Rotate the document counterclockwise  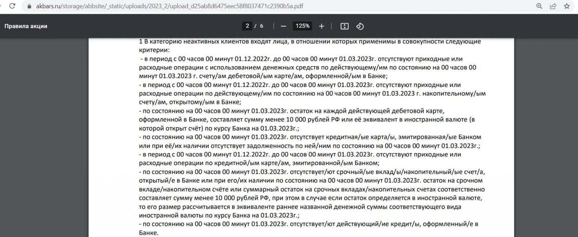tap(360, 26)
